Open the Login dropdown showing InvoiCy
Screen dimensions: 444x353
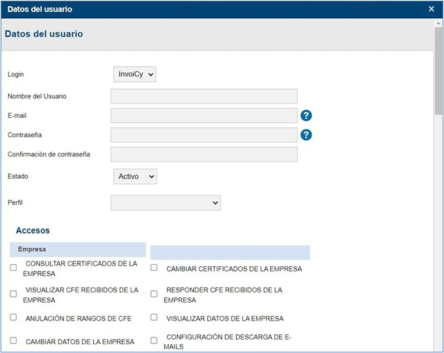click(x=135, y=74)
